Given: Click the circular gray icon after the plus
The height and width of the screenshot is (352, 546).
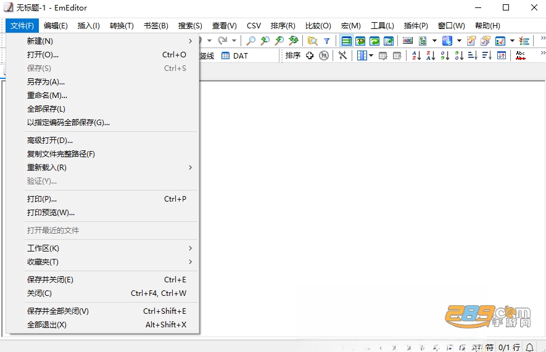Looking at the screenshot, I should click(x=324, y=55).
